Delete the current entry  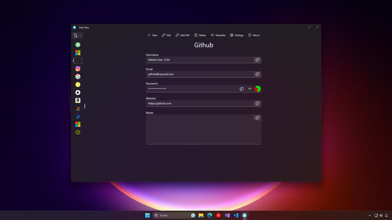(200, 35)
